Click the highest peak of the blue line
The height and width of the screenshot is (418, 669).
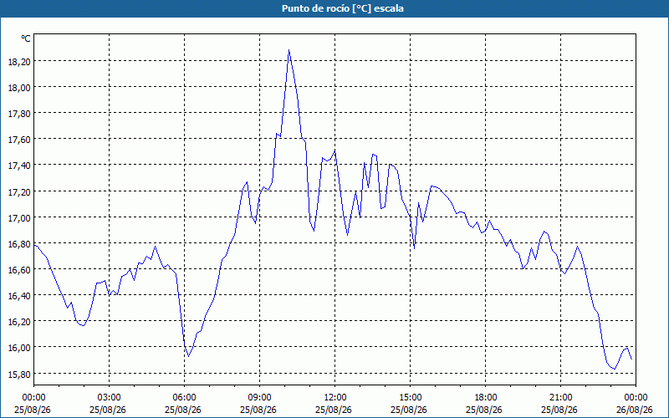point(289,50)
